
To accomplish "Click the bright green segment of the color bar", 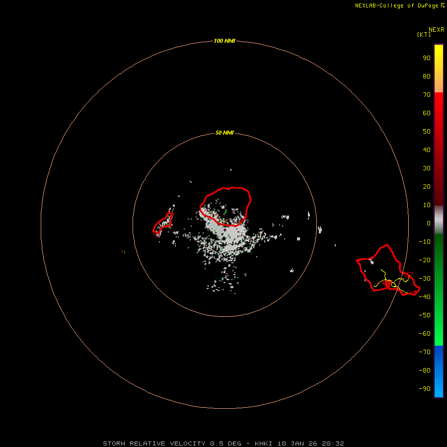I will 439,290.
